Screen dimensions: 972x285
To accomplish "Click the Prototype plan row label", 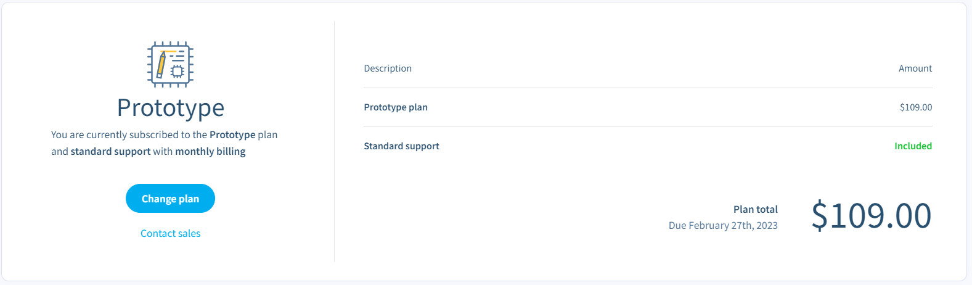I will click(396, 107).
